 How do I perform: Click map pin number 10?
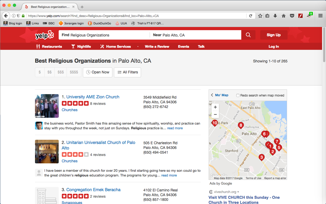tap(215, 123)
